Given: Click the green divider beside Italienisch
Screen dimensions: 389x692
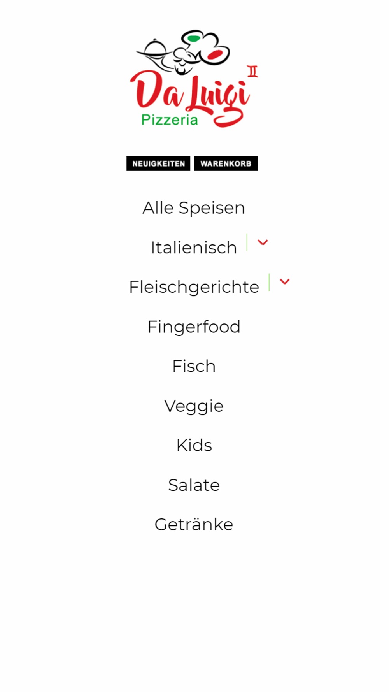Looking at the screenshot, I should 247,242.
